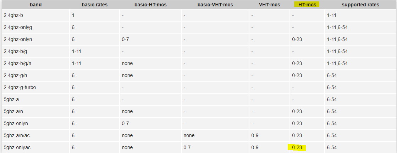Select the basic-HT-mcs 0-7 value for 5ghz-onlyn
Image resolution: width=397 pixels, height=153 pixels.
point(125,123)
